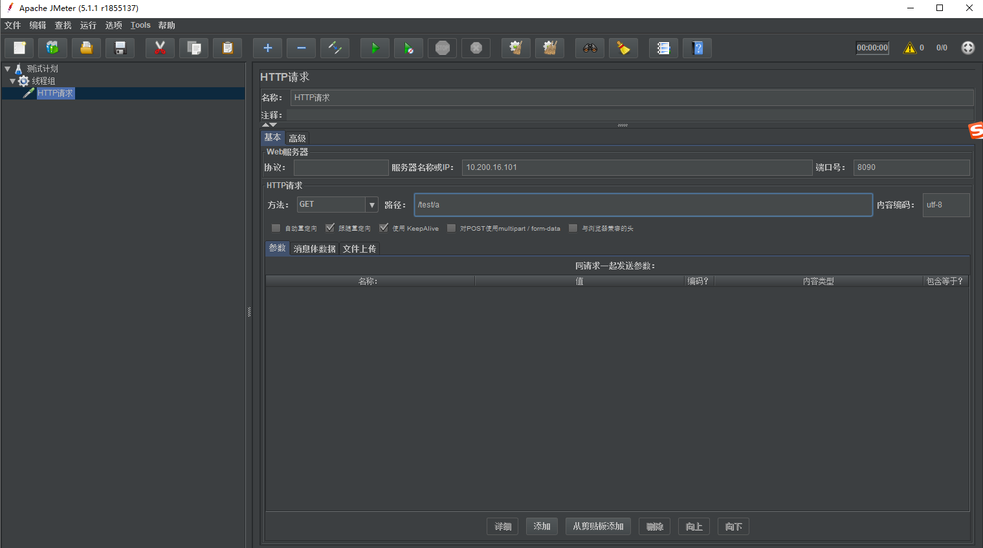Enable 对POST使用multipart / form-data checkbox

[x=452, y=228]
